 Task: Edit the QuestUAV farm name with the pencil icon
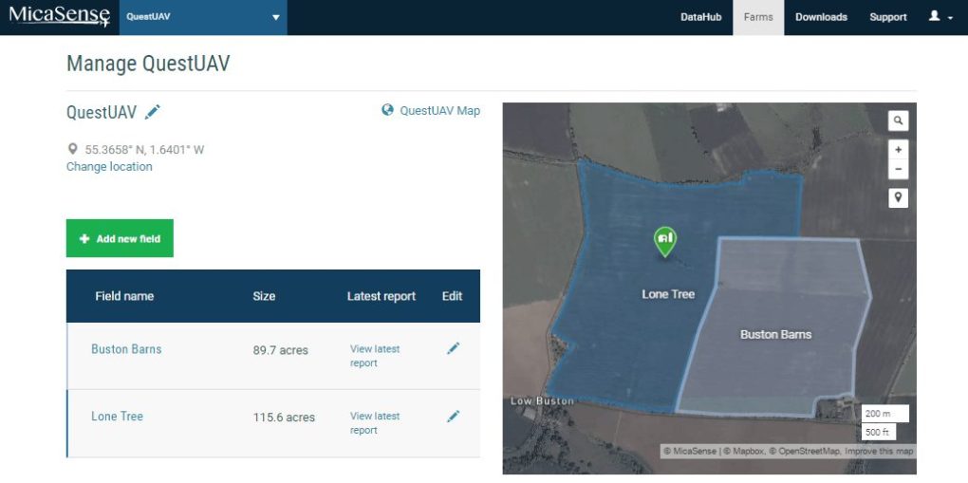pyautogui.click(x=152, y=112)
